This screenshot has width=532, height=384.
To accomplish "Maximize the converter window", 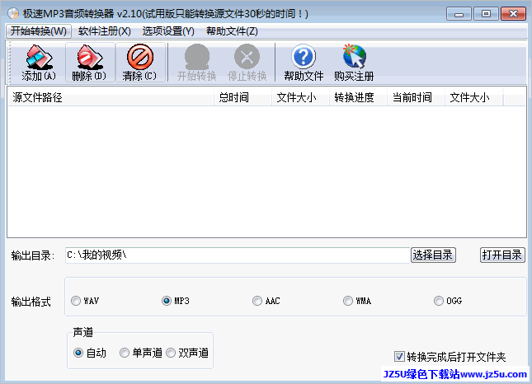I will point(486,14).
